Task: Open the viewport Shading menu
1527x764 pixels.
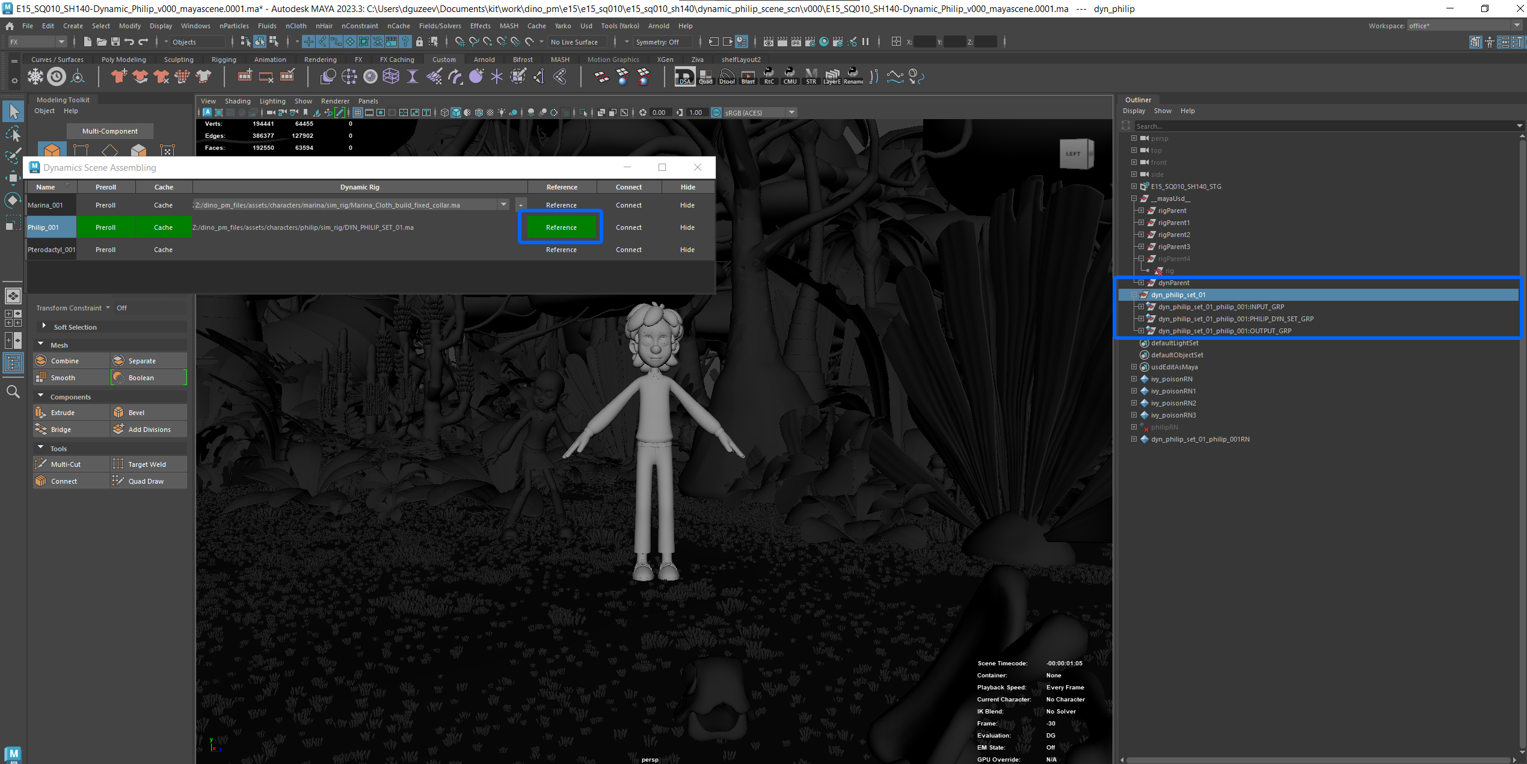Action: tap(238, 101)
